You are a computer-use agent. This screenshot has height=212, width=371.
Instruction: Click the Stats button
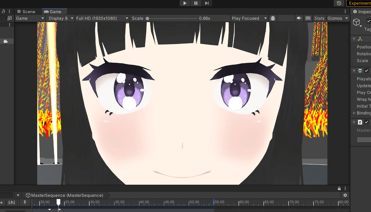[x=319, y=18]
